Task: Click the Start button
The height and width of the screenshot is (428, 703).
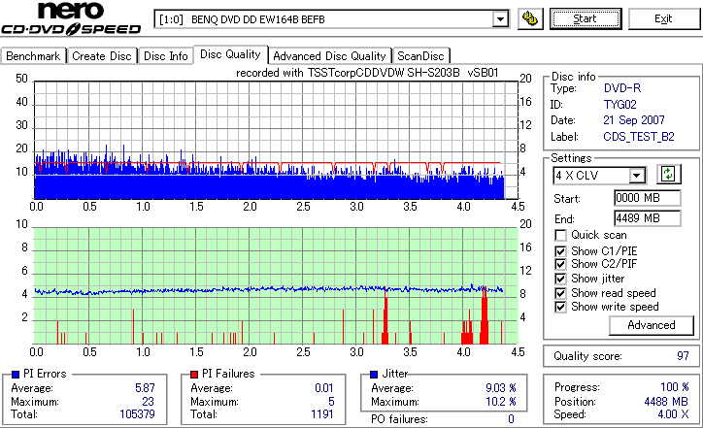Action: 586,18
